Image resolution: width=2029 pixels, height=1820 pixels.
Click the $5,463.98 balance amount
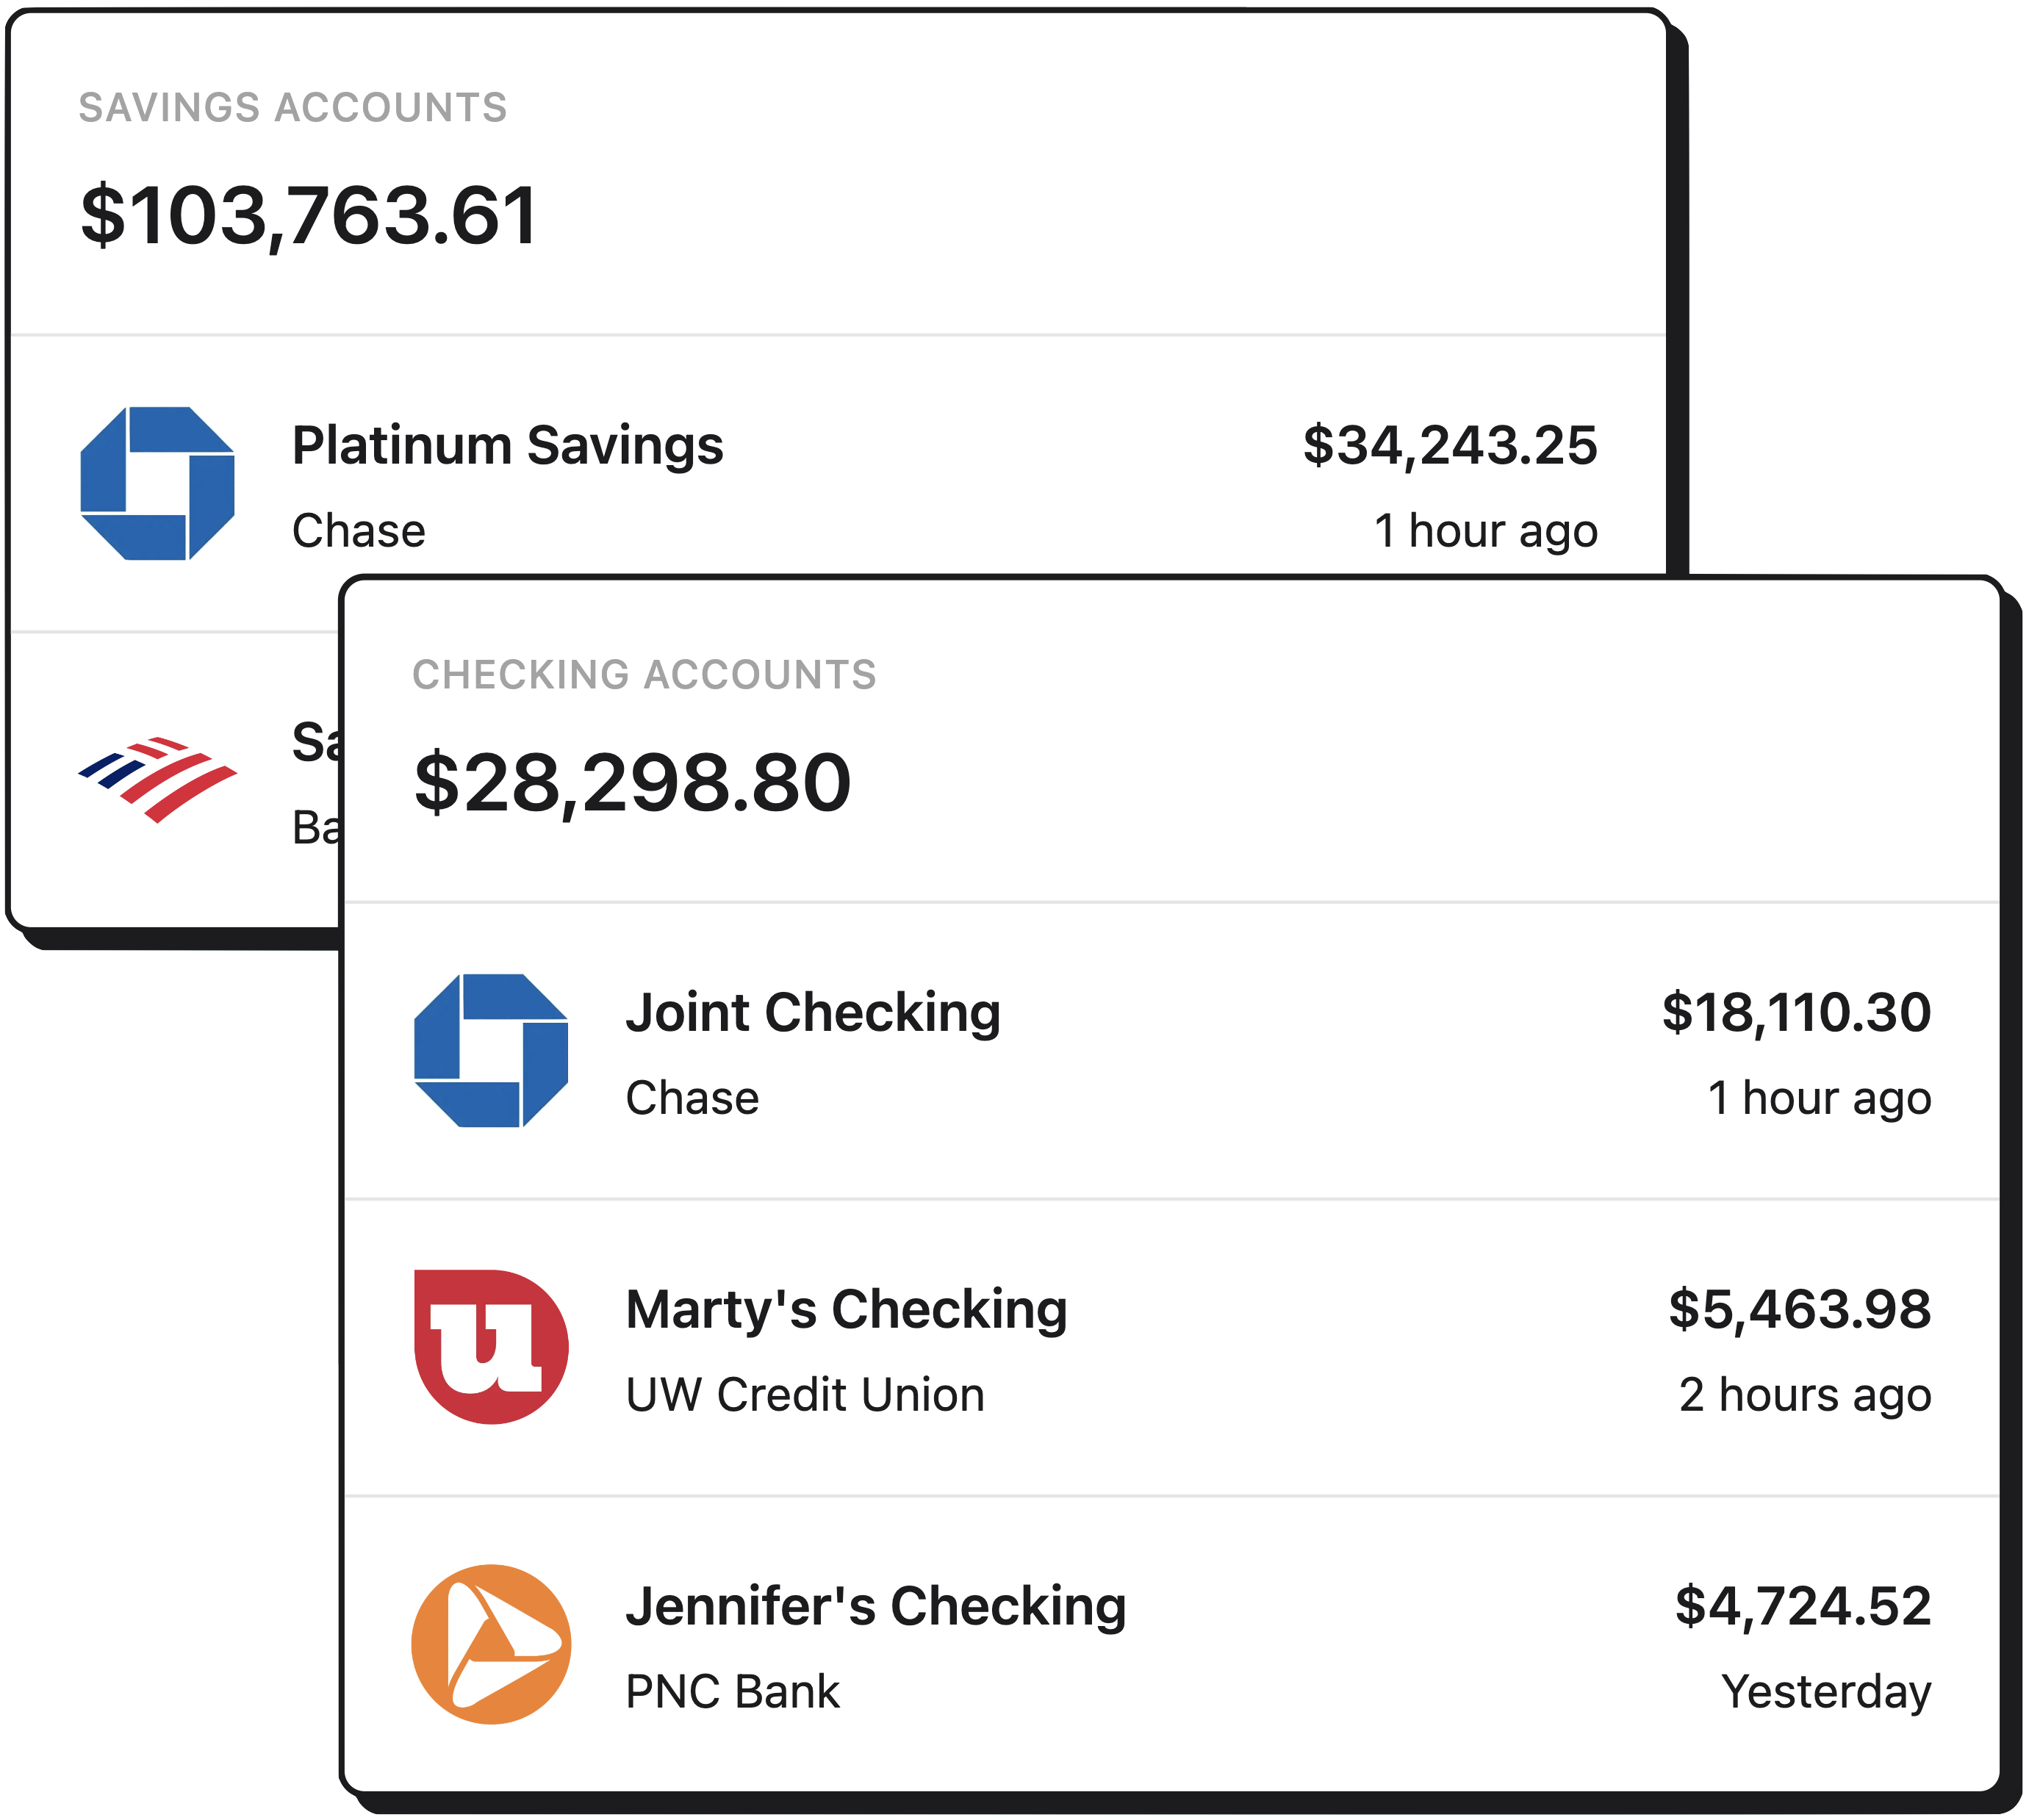(x=1800, y=1310)
